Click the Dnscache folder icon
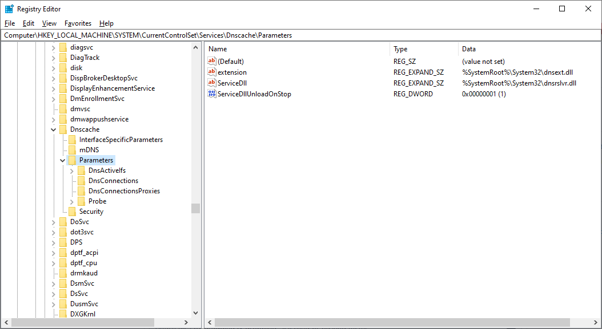Image resolution: width=602 pixels, height=329 pixels. click(x=63, y=129)
